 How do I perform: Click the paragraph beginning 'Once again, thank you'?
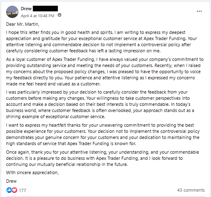[103, 158]
